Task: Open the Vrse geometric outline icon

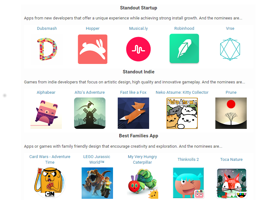Action: point(230,49)
